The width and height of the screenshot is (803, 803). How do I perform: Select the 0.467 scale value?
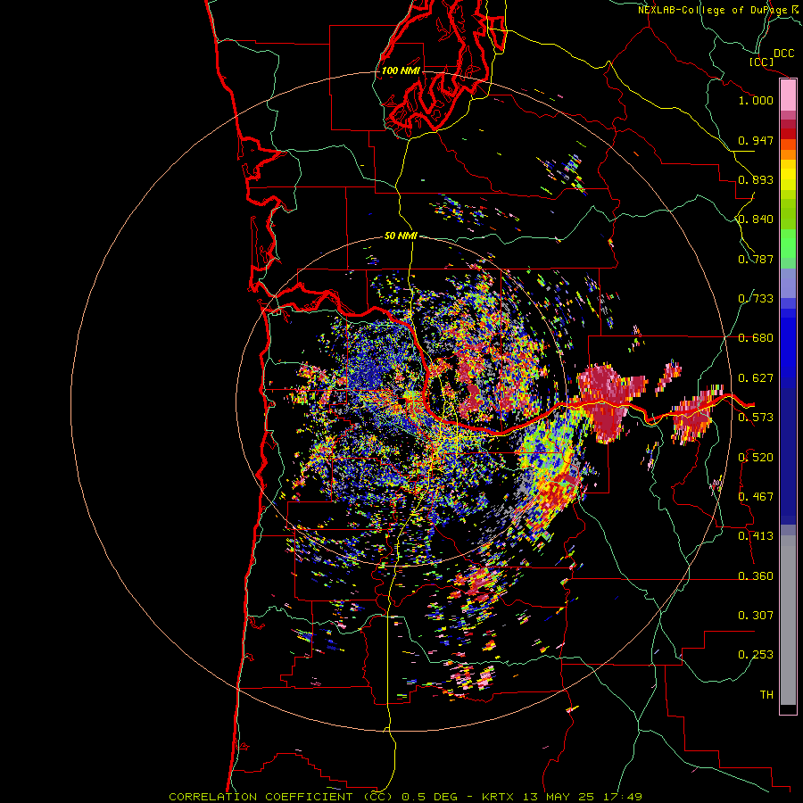(756, 497)
